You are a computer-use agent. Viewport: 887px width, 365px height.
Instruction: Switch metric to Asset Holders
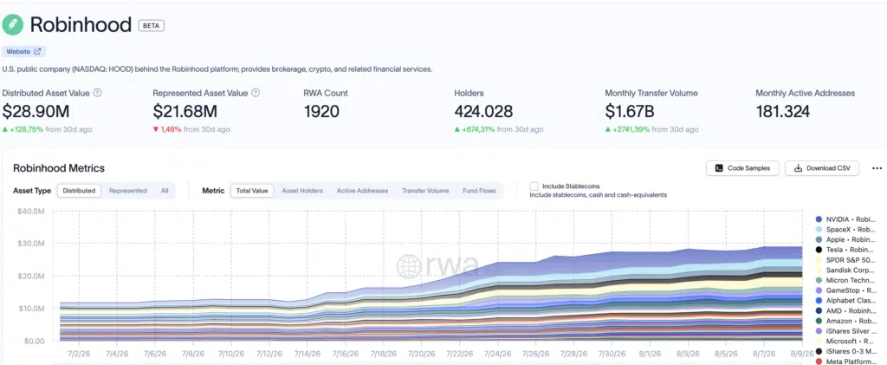pyautogui.click(x=302, y=191)
